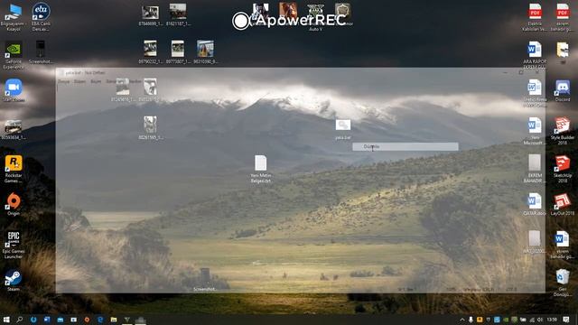Select image thumbnail 87846699_1

[x=151, y=15]
